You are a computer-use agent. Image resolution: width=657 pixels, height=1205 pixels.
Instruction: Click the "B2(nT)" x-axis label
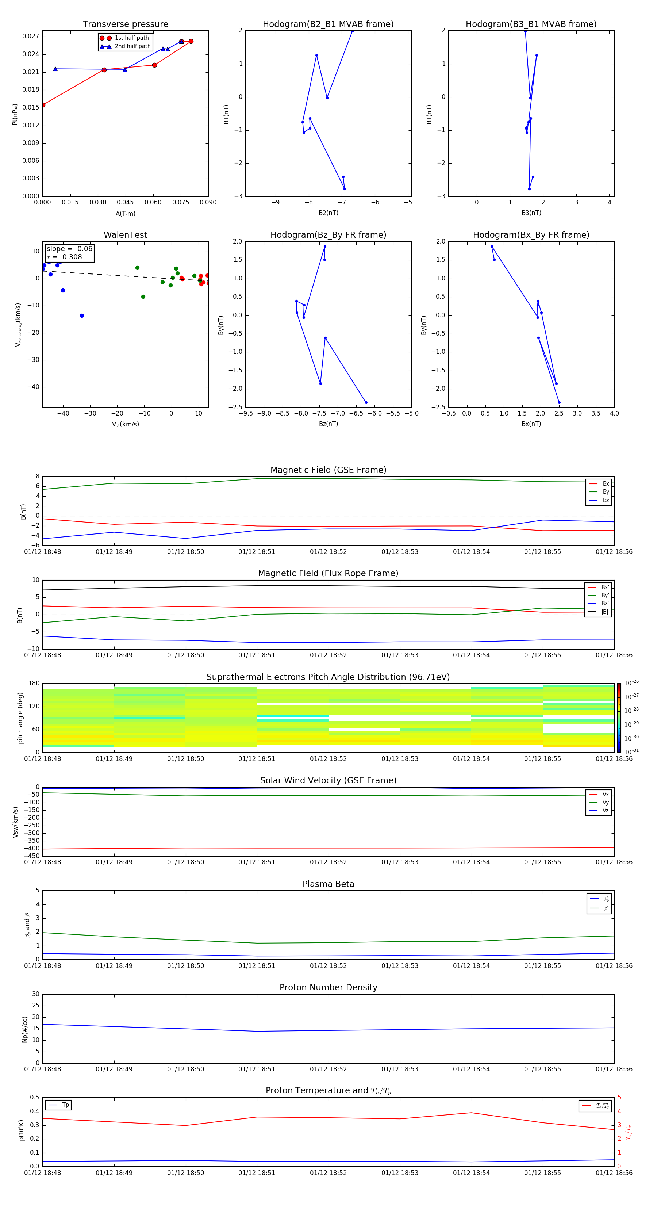328,213
